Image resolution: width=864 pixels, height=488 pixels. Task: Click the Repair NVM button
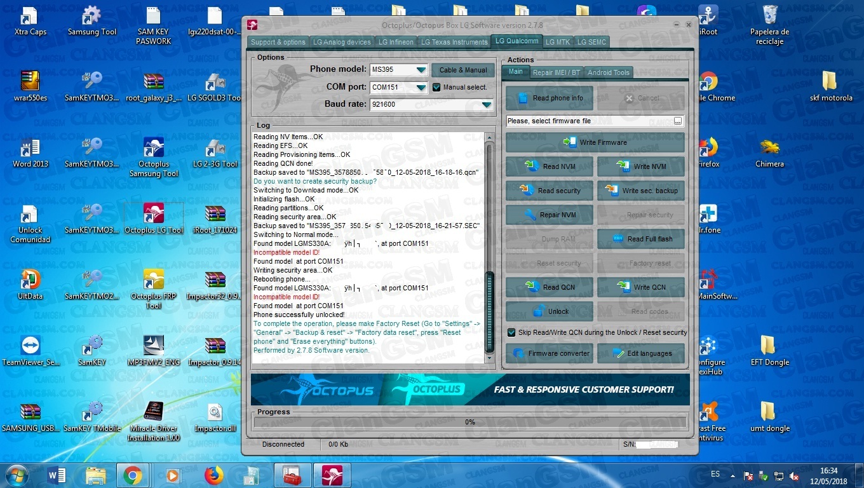550,215
